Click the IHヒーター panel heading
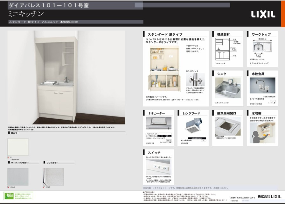The height and width of the screenshot is (204, 285). 157,113
